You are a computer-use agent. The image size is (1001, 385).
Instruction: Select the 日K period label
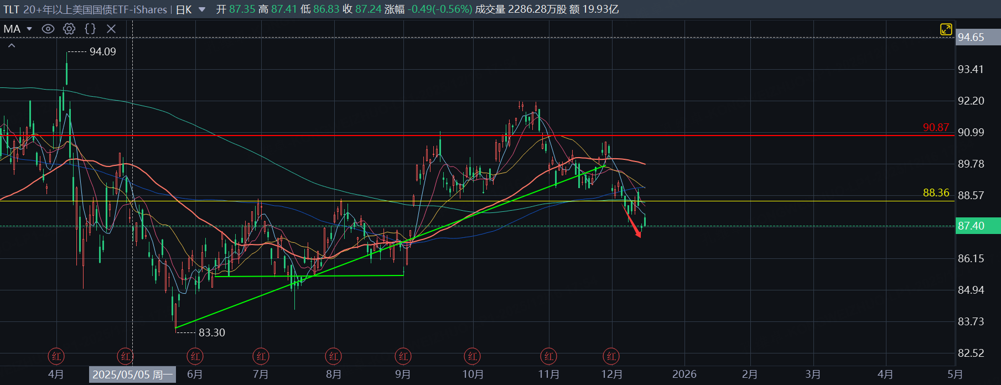pyautogui.click(x=184, y=9)
